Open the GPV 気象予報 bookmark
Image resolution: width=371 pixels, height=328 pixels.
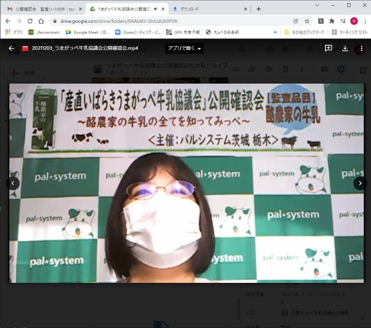click(183, 32)
